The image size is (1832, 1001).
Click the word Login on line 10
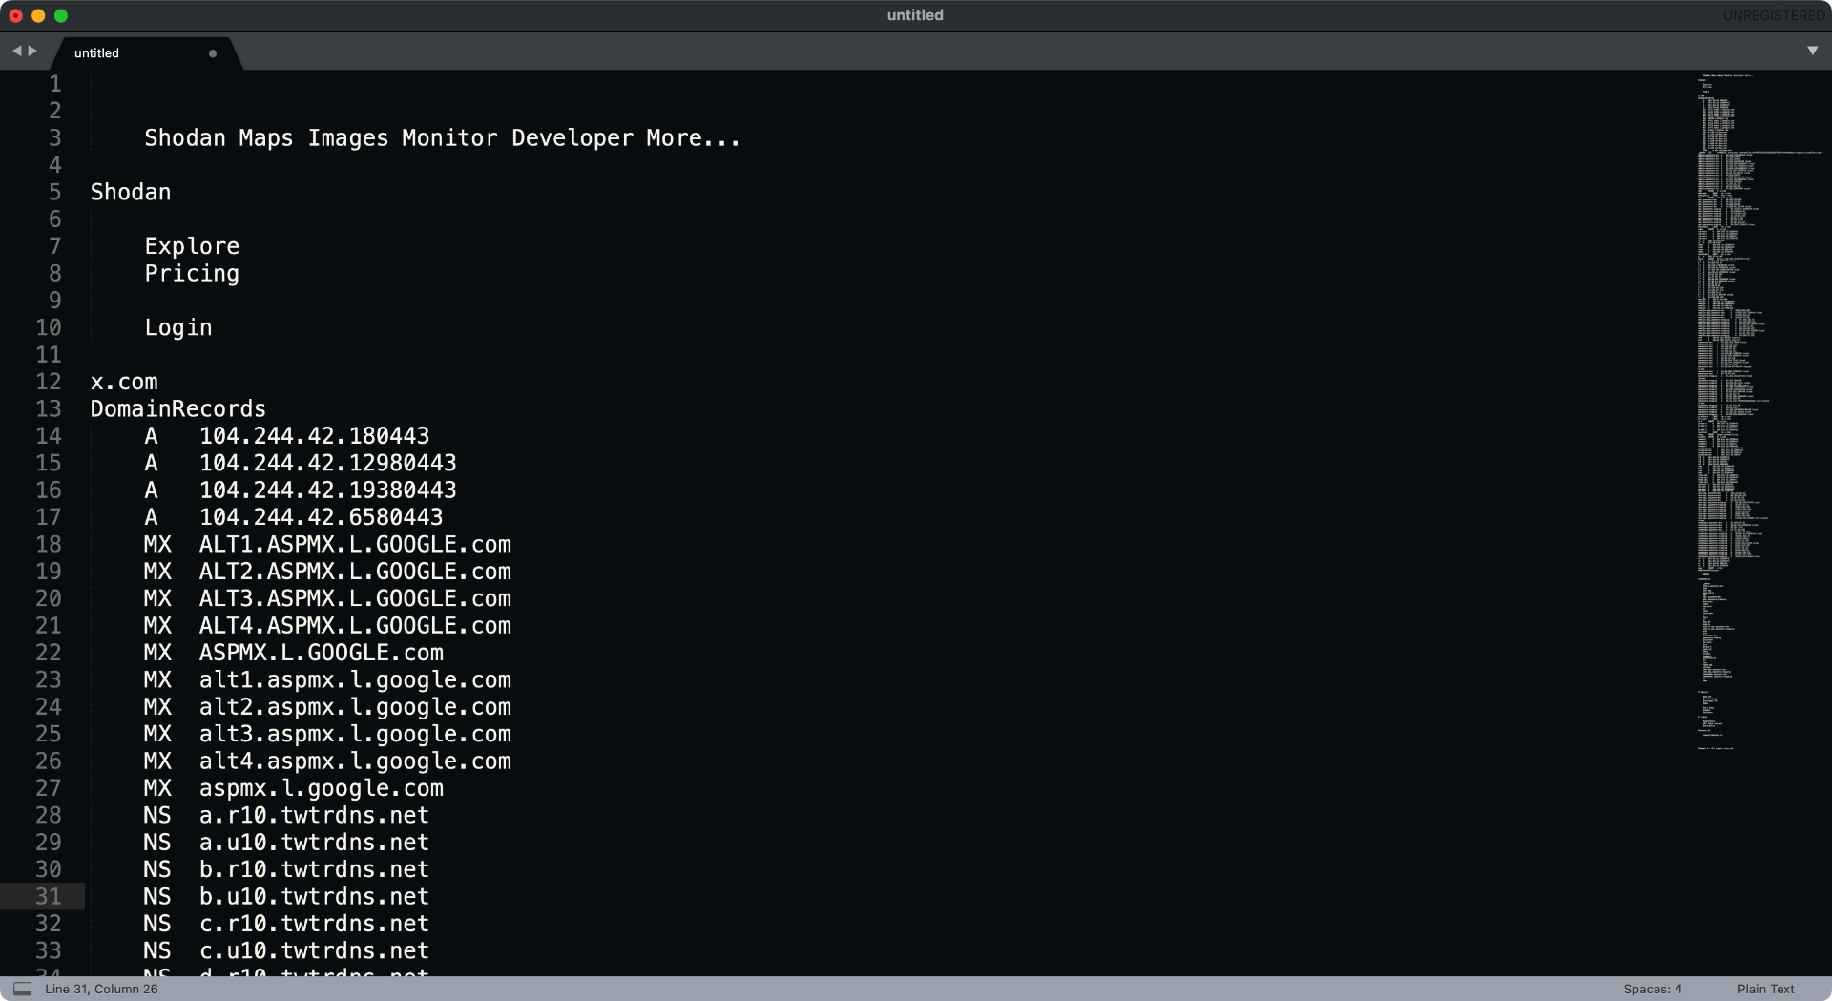178,328
